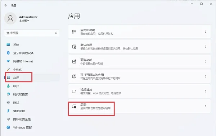The height and width of the screenshot is (136, 216).
Task: Click the 游戏 controller icon
Action: click(8, 103)
